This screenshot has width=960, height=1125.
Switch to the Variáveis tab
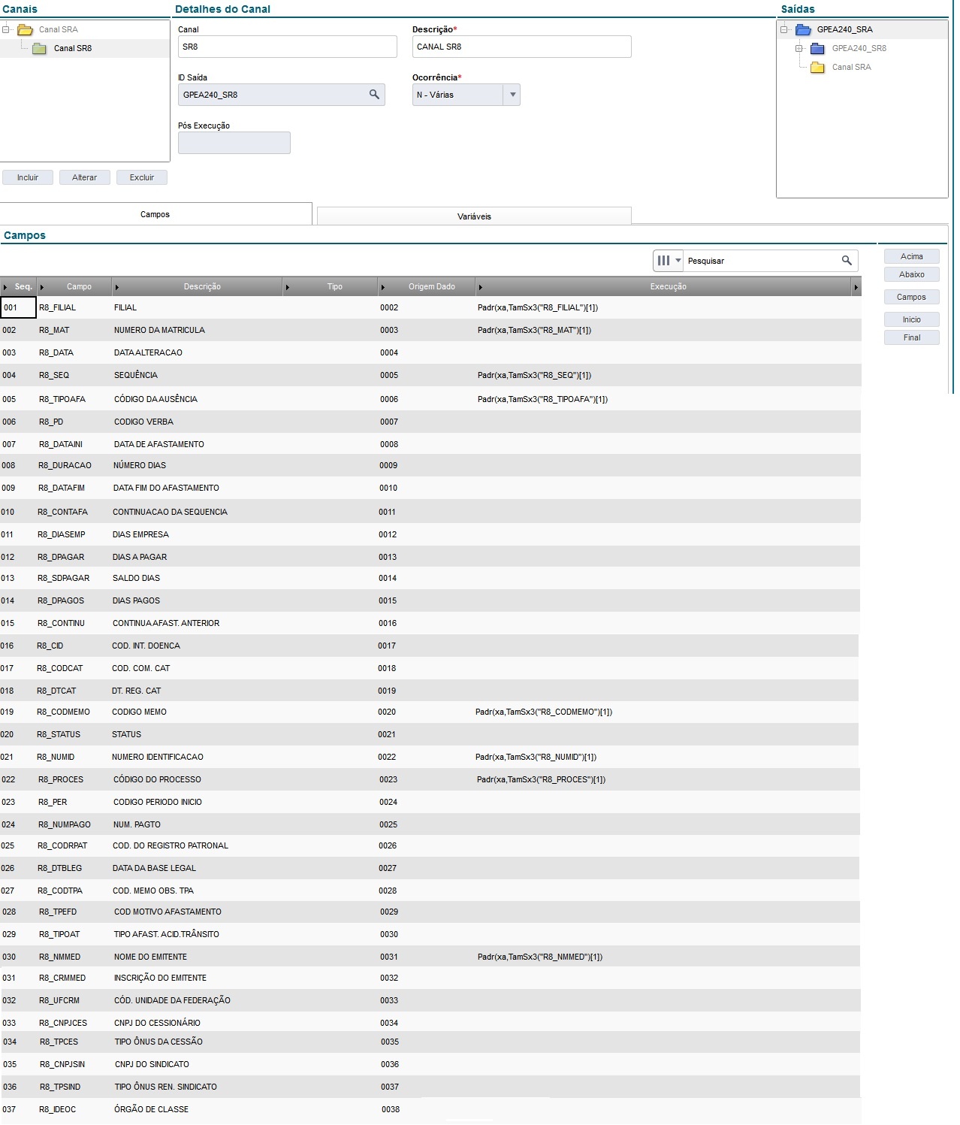(474, 216)
